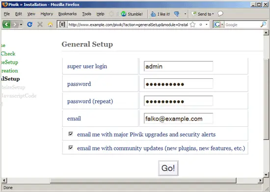
Task: Open the View menu
Action: 31,14
